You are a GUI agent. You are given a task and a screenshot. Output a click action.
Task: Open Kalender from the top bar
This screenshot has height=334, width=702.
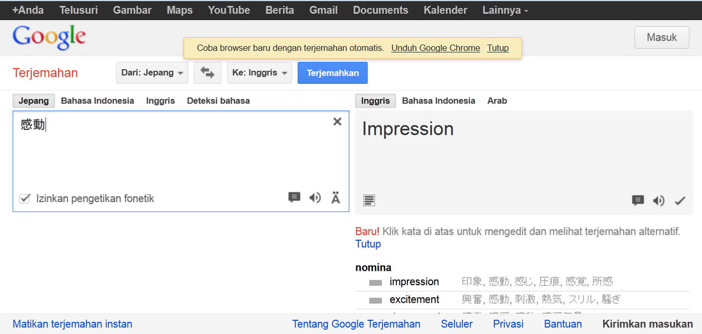[x=445, y=10]
